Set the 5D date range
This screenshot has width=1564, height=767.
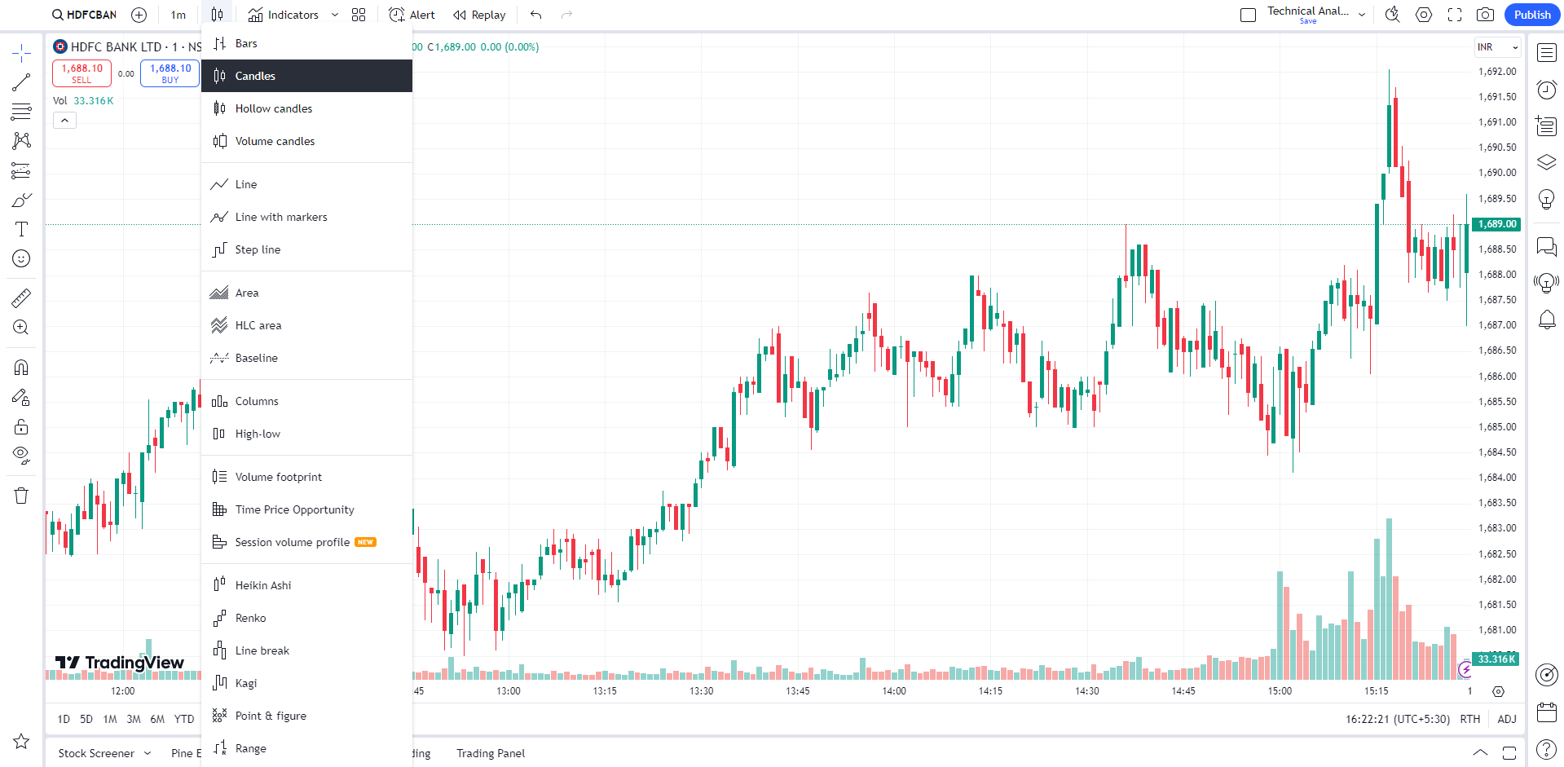pyautogui.click(x=86, y=719)
